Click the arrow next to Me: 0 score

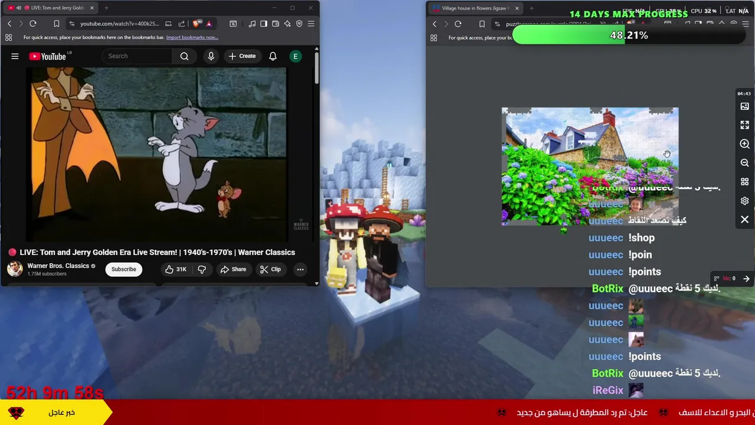pos(746,279)
